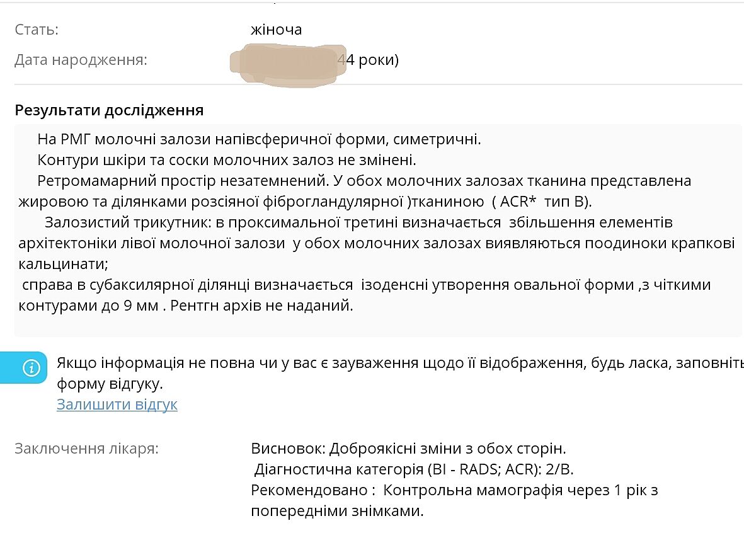Select the "жіноча" gender value
Image resolution: width=744 pixels, height=533 pixels.
tap(276, 30)
